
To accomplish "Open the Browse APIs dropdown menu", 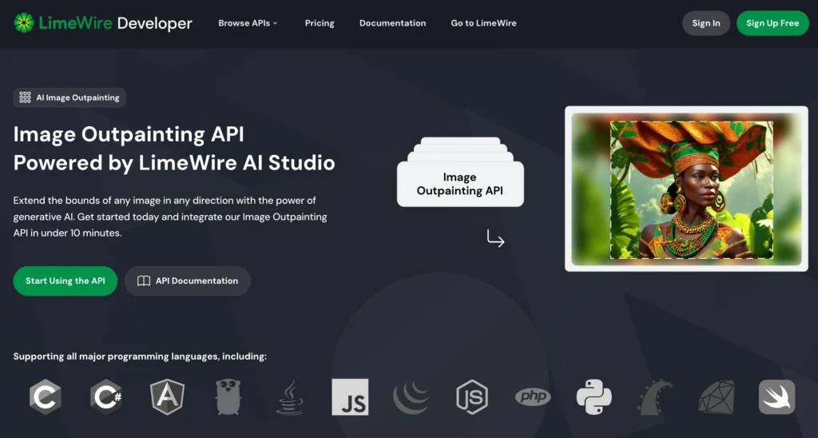I will 248,23.
